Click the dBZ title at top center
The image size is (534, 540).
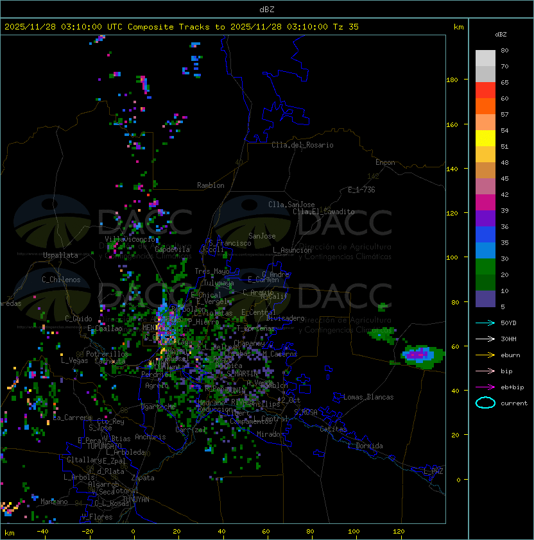[x=267, y=9]
